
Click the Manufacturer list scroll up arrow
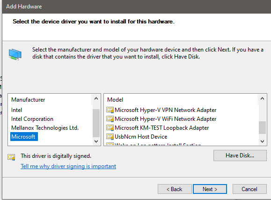click(x=96, y=99)
